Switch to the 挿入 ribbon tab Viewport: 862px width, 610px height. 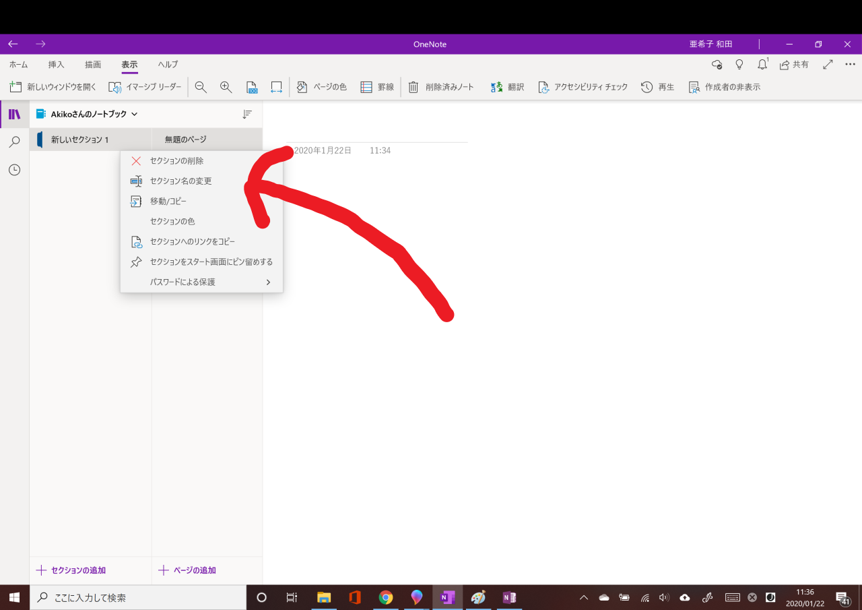click(57, 65)
